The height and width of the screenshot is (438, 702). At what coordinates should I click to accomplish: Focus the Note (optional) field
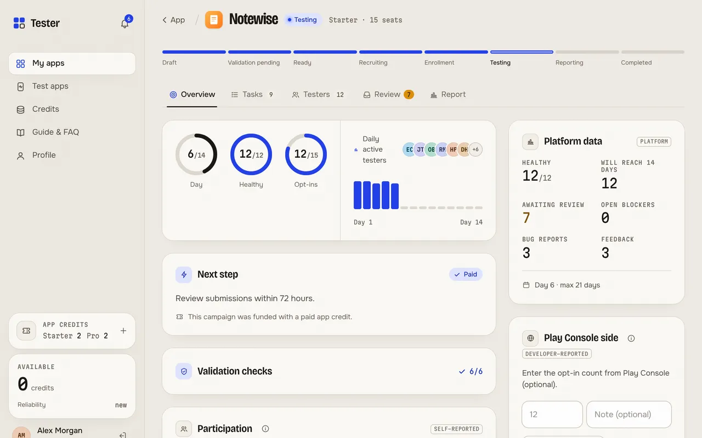pyautogui.click(x=629, y=414)
